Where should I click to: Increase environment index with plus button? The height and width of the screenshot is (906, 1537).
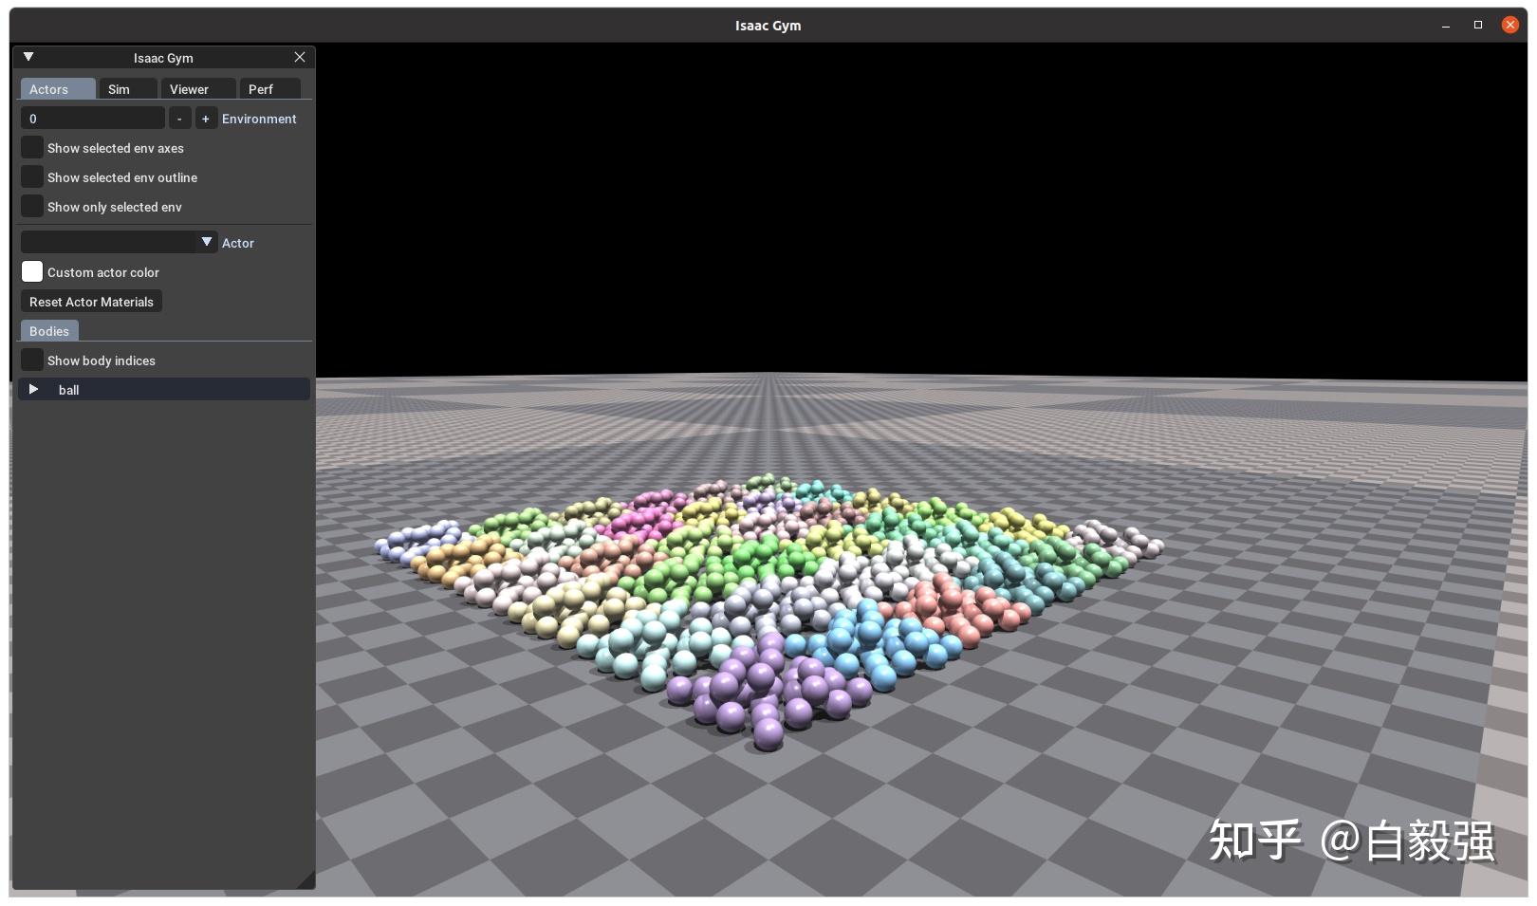[206, 119]
